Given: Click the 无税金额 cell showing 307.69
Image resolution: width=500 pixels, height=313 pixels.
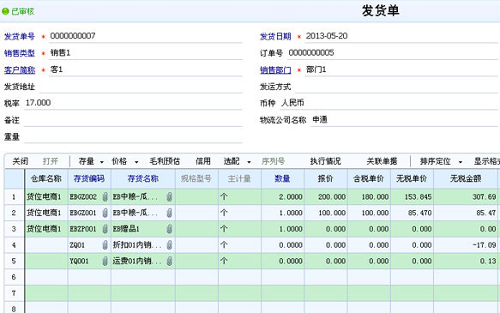Looking at the screenshot, I should pos(466,196).
